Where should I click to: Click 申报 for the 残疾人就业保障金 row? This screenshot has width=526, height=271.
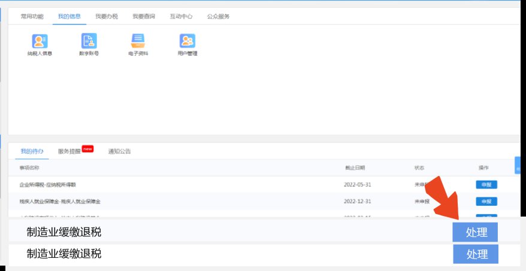click(x=486, y=202)
